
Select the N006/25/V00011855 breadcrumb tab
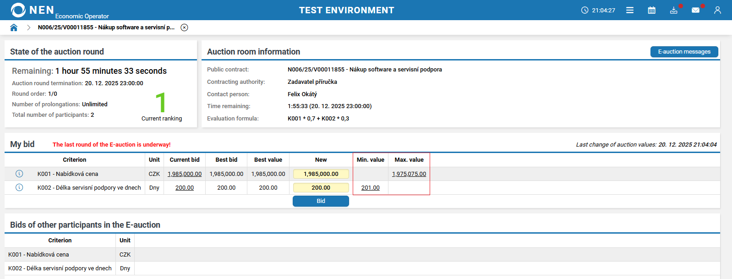pos(106,27)
